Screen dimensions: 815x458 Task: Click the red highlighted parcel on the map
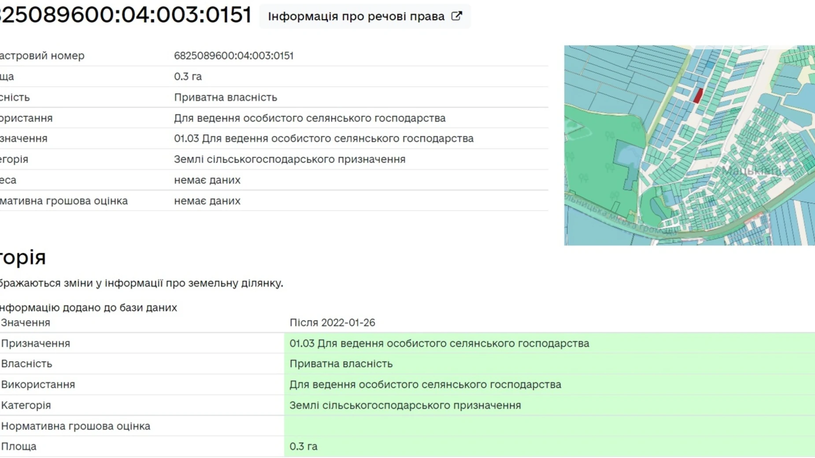(698, 96)
